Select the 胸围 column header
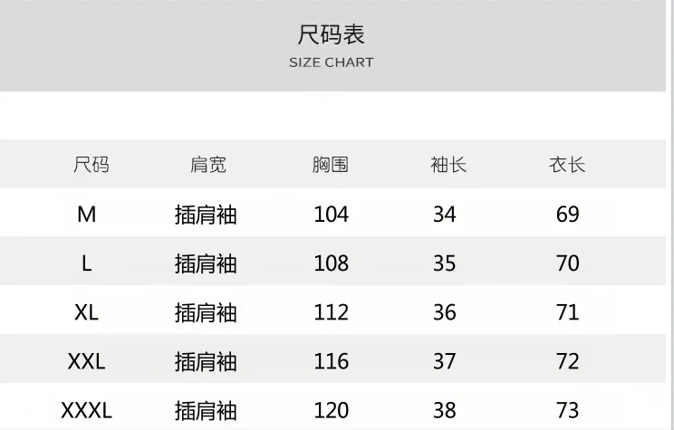Viewport: 674px width, 430px height. 330,165
